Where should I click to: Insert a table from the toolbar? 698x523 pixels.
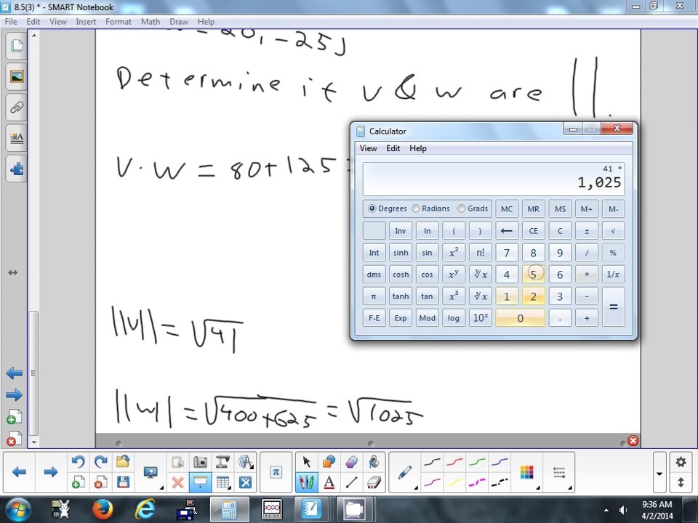tap(222, 482)
